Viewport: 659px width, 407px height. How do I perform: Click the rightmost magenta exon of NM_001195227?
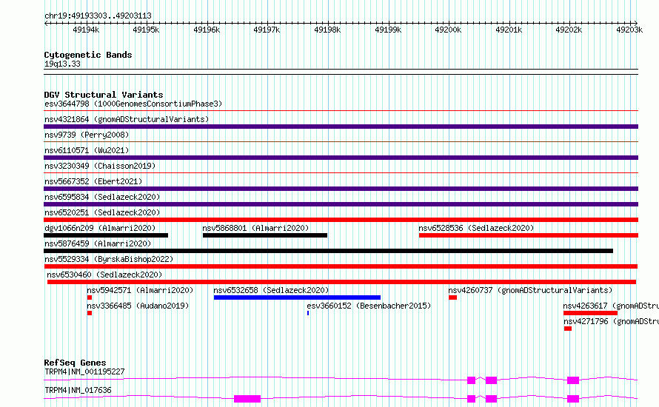pos(573,380)
